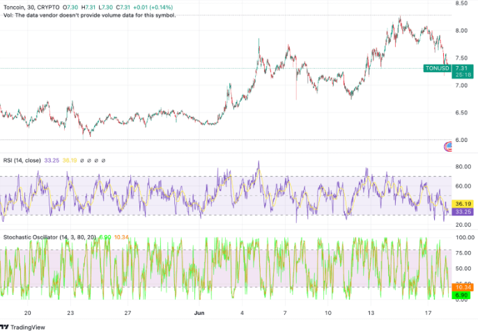
Task: Click the 27 date on time axis
Action: [128, 313]
